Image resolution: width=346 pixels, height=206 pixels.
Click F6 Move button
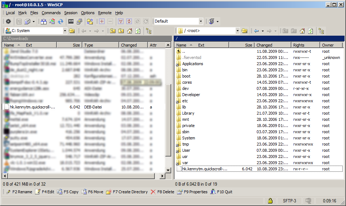point(92,192)
